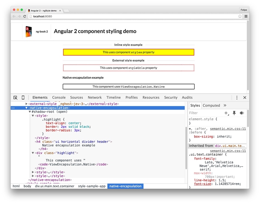260x204 pixels.
Task: Activate the inspect element picker icon
Action: [15, 98]
